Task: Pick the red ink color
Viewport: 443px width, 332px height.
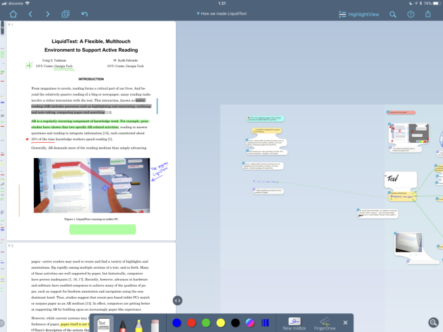Action: (191, 323)
